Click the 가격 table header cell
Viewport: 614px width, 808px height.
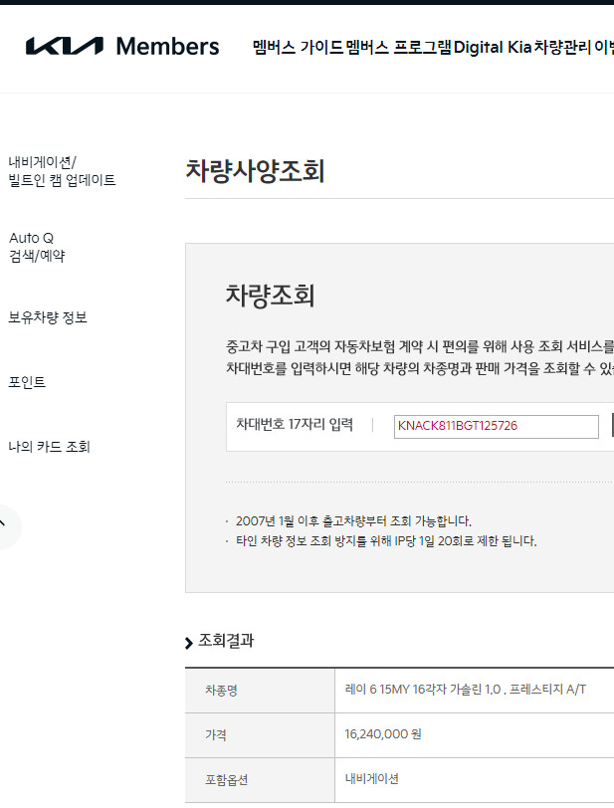point(260,735)
